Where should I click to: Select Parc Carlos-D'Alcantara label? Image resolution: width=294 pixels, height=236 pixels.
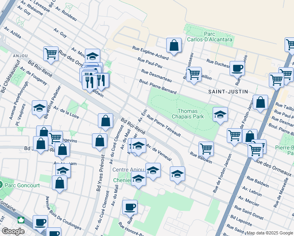tap(209, 37)
